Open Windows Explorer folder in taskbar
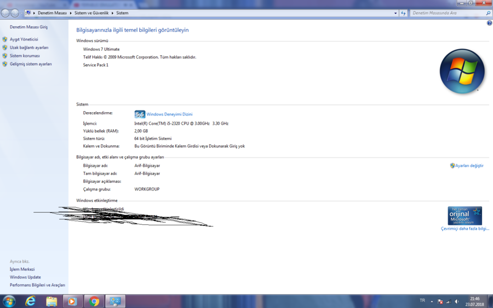 pos(51,301)
